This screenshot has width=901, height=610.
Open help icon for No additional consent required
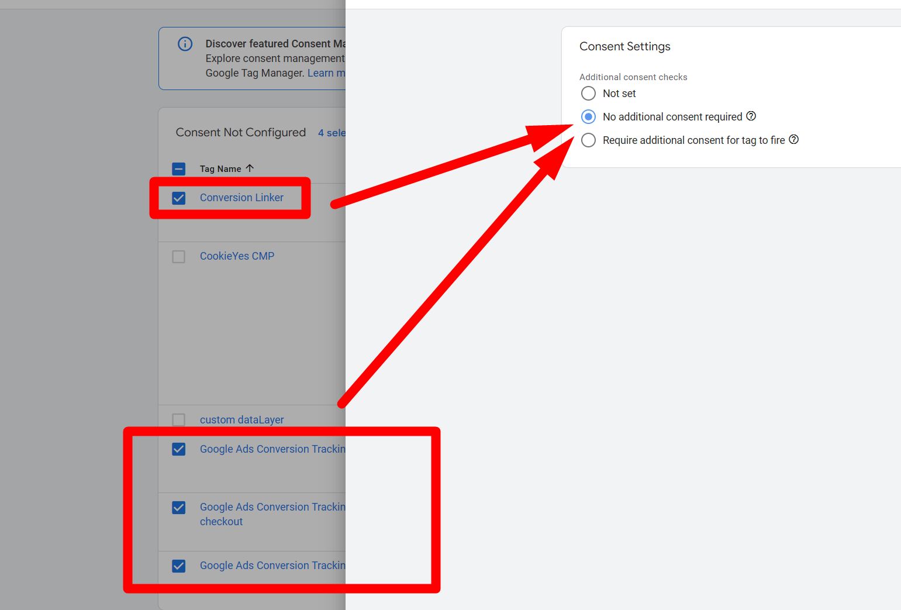coord(751,116)
